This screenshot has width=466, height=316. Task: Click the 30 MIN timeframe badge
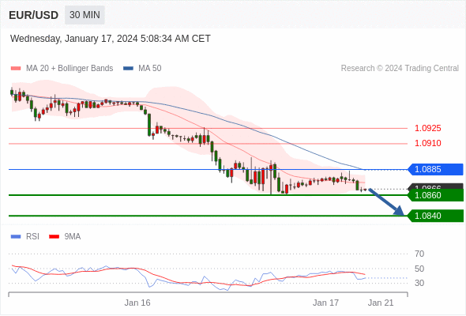85,15
